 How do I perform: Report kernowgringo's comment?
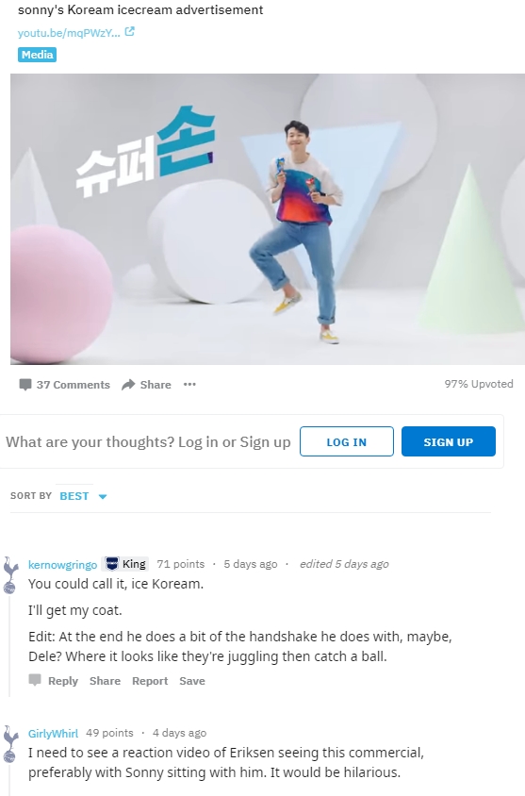click(150, 681)
